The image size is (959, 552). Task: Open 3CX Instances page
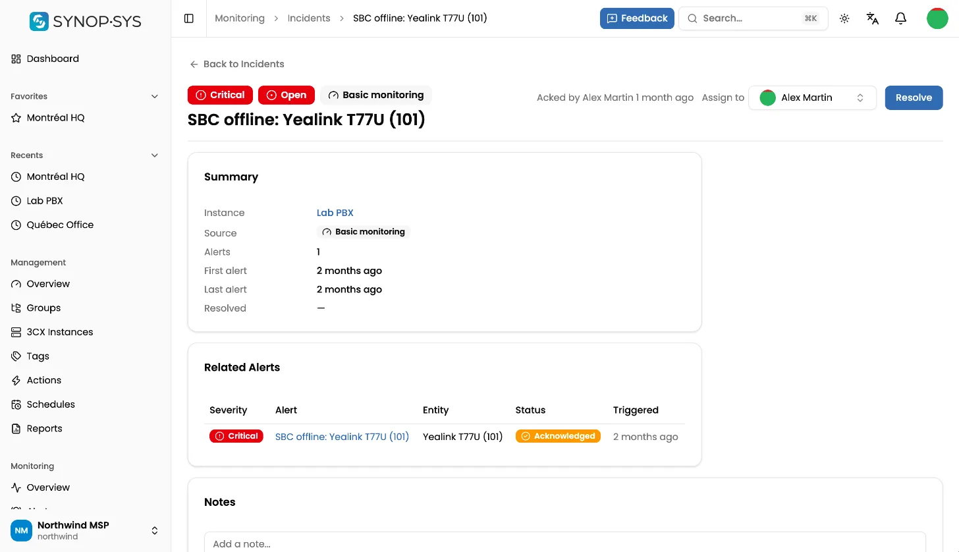[60, 332]
